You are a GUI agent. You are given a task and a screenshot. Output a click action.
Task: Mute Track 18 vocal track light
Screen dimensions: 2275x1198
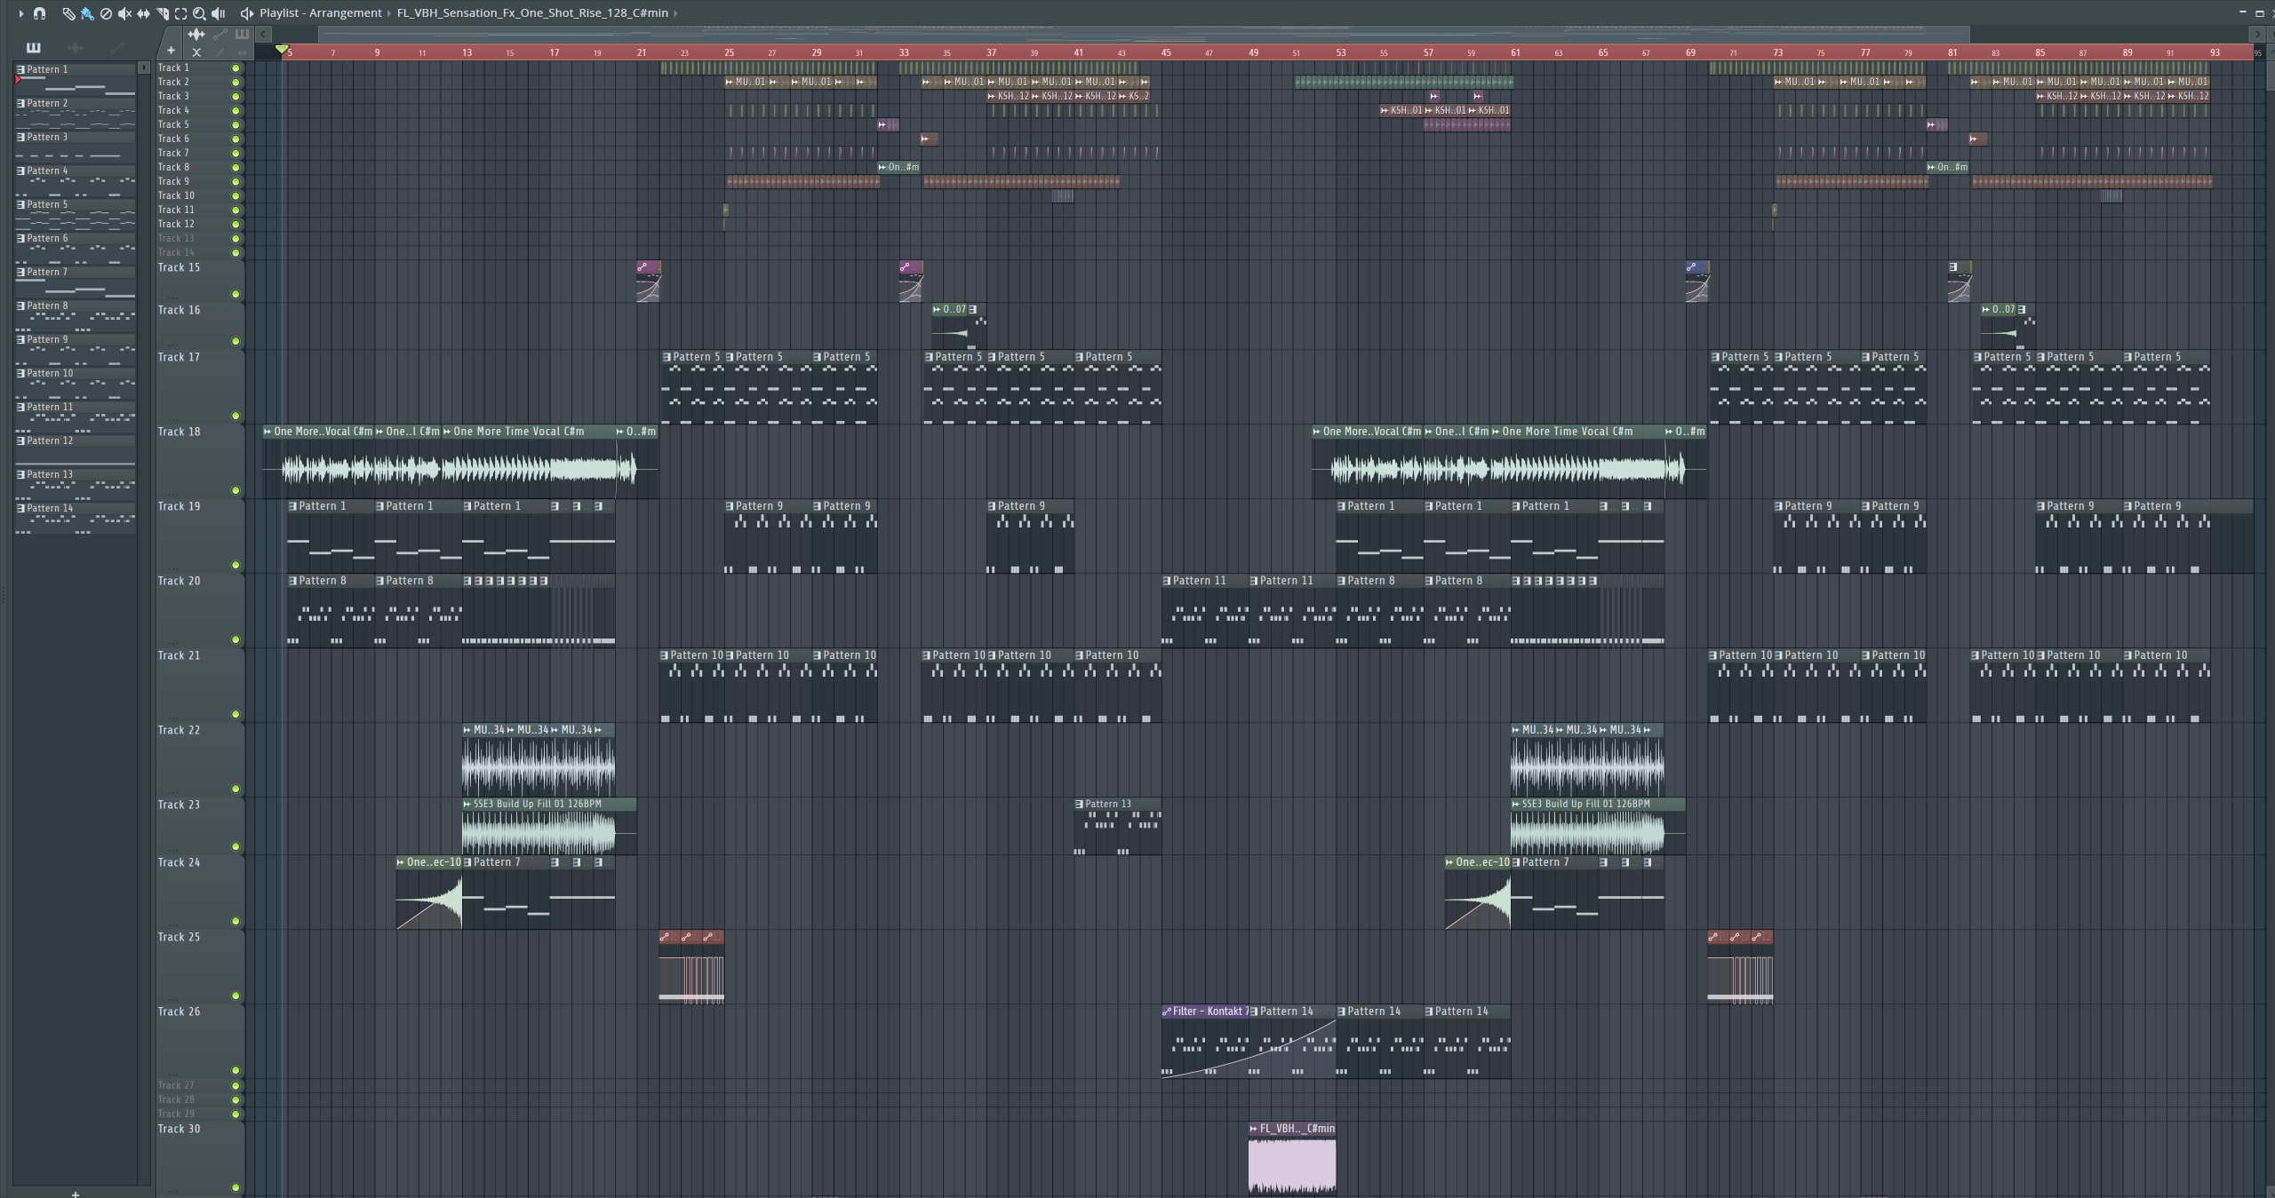click(x=235, y=490)
